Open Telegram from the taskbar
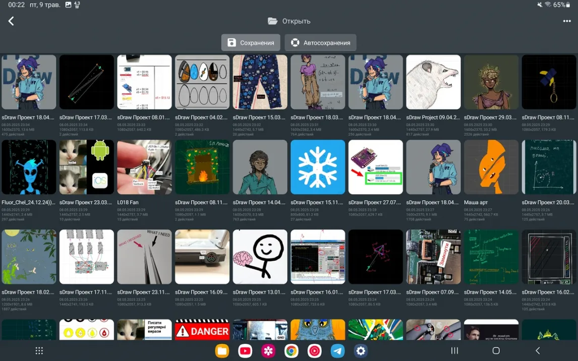This screenshot has height=361, width=578. pyautogui.click(x=337, y=350)
